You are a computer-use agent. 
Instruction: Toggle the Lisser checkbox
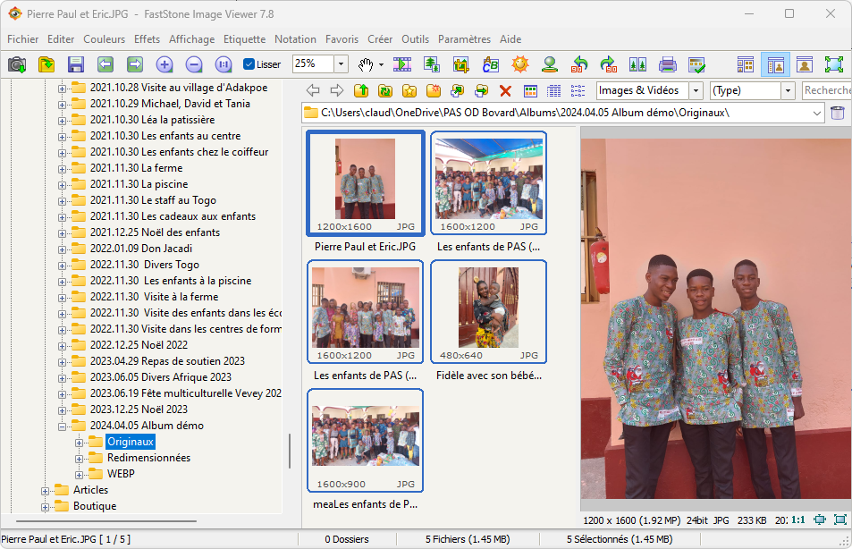pyautogui.click(x=249, y=64)
